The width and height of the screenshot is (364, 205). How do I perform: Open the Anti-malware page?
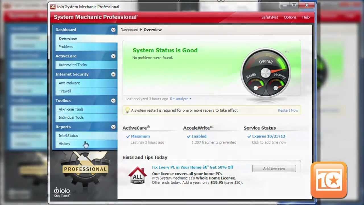86,83
